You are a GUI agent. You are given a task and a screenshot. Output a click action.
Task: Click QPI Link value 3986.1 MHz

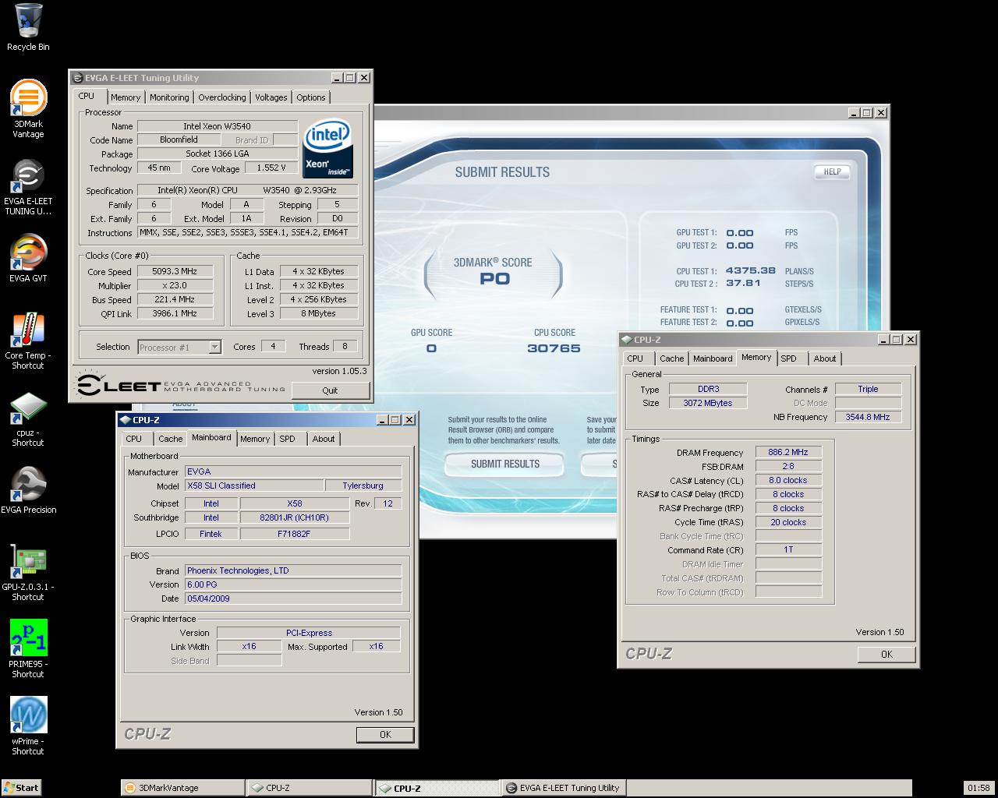pyautogui.click(x=175, y=314)
